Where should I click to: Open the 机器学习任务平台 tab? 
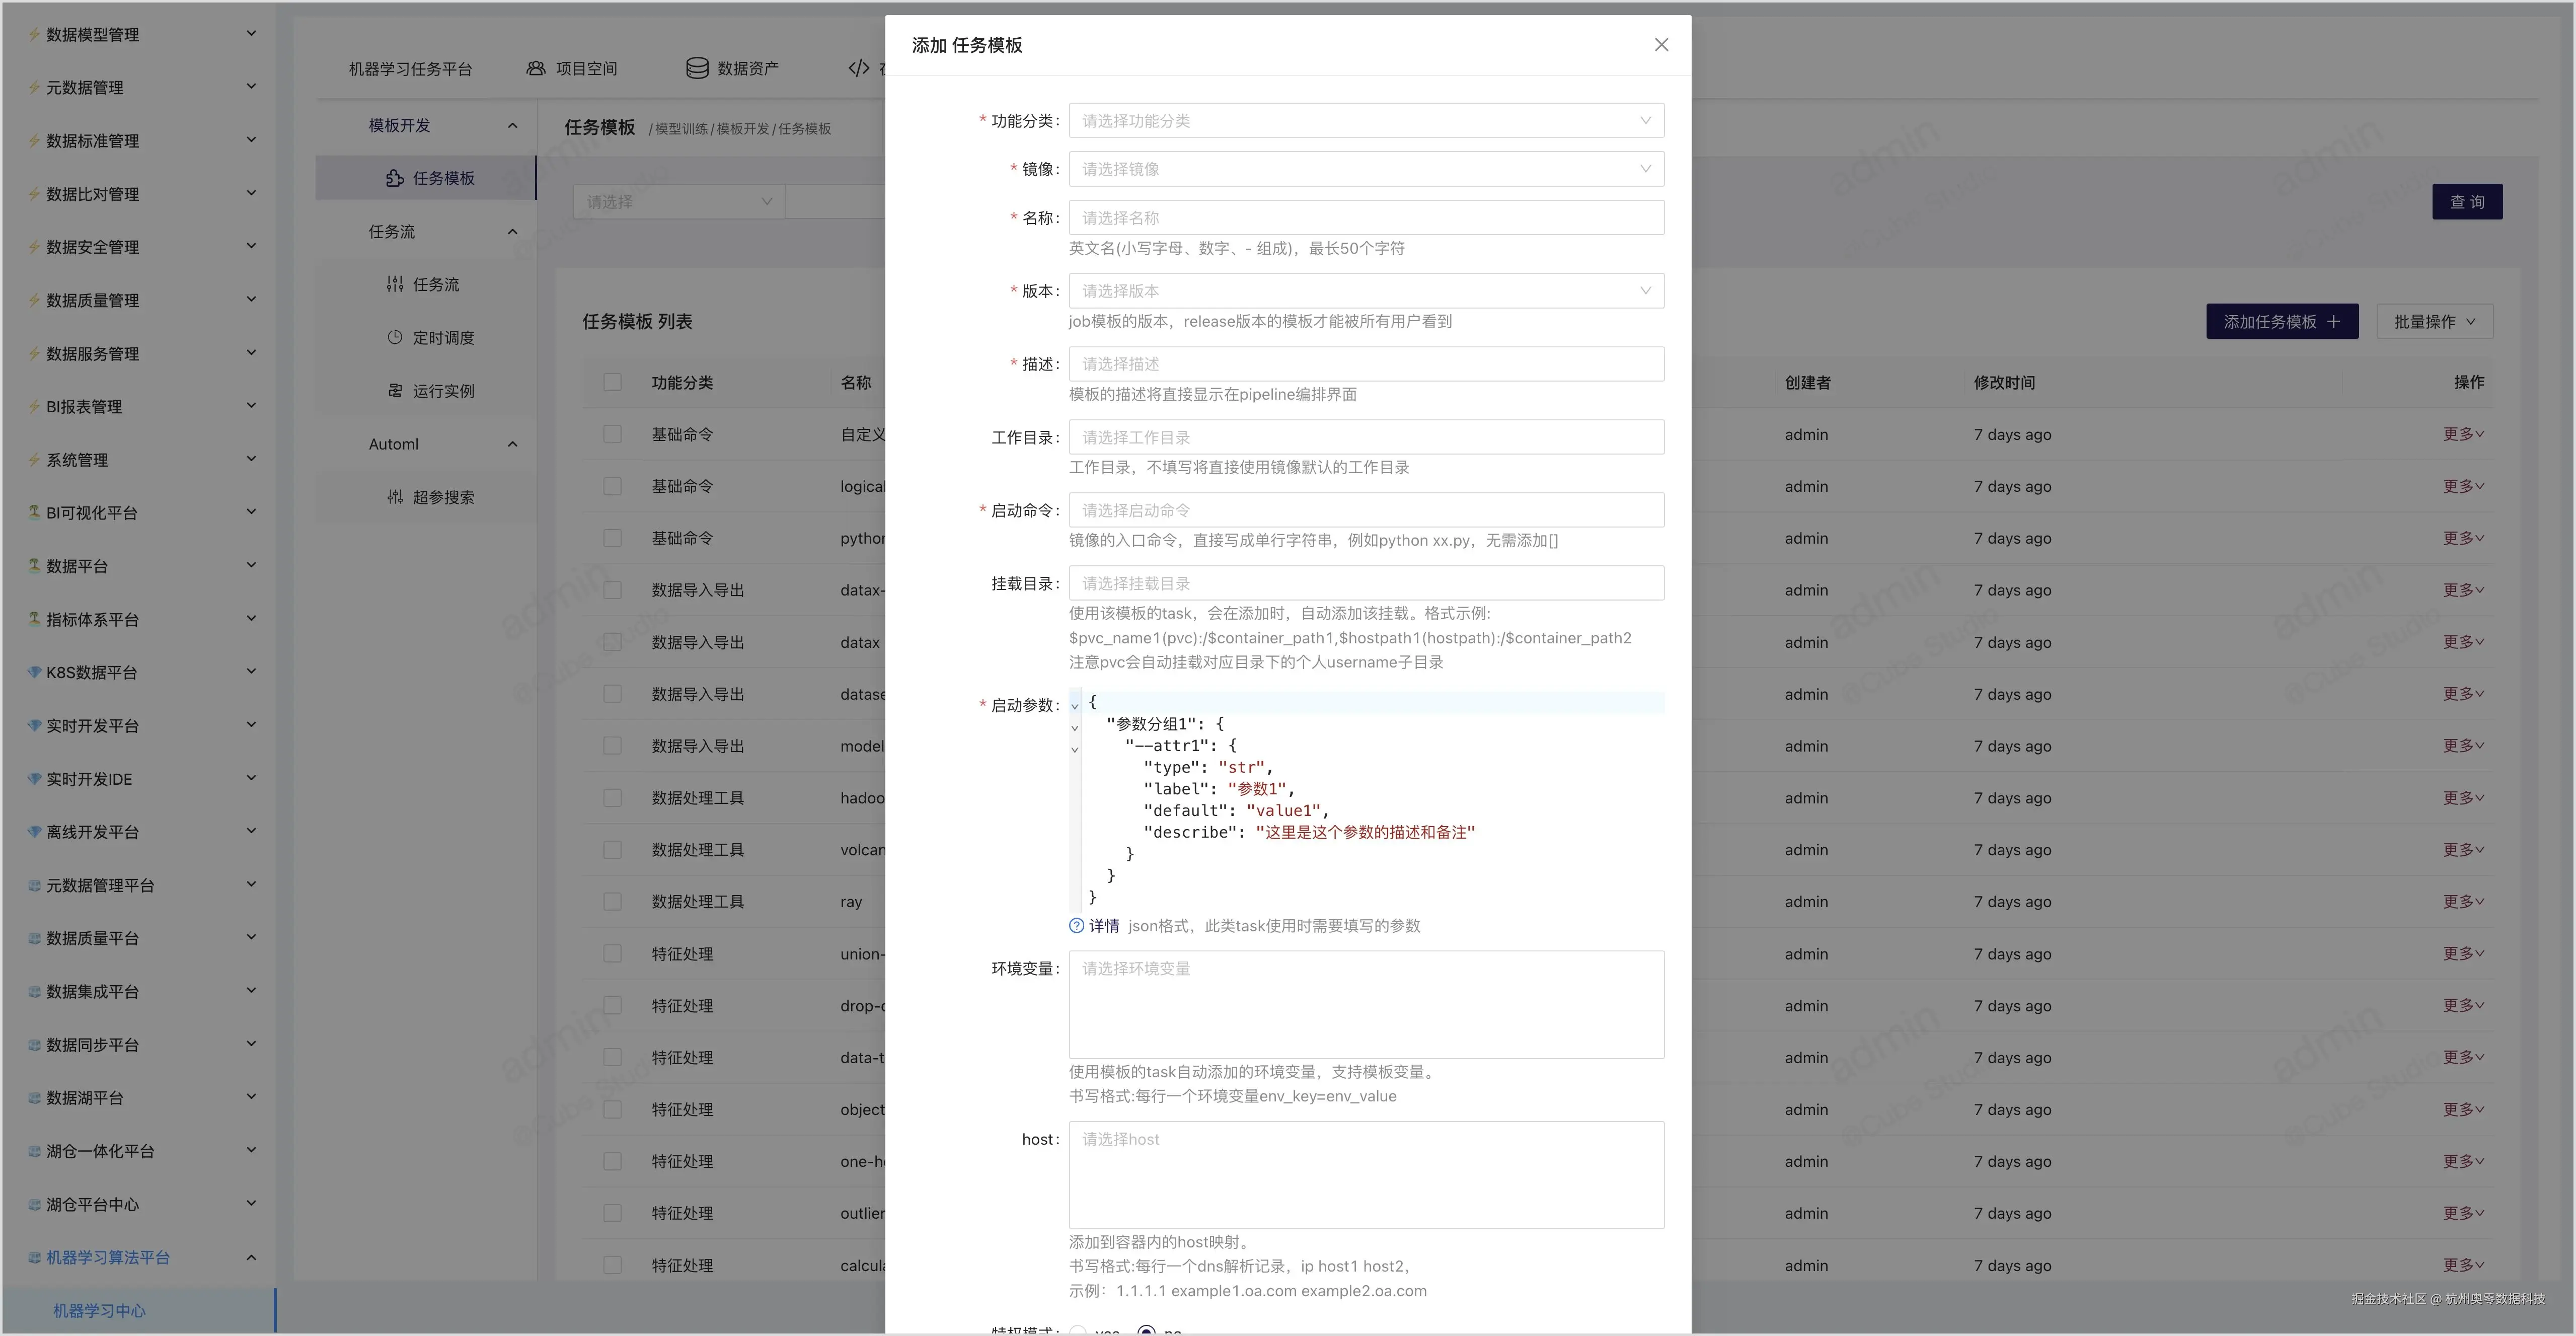click(410, 69)
